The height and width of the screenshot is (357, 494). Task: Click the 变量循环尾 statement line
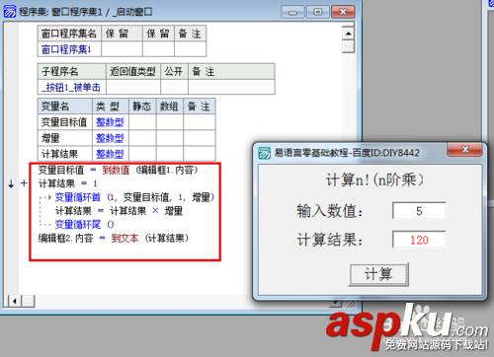pos(84,225)
